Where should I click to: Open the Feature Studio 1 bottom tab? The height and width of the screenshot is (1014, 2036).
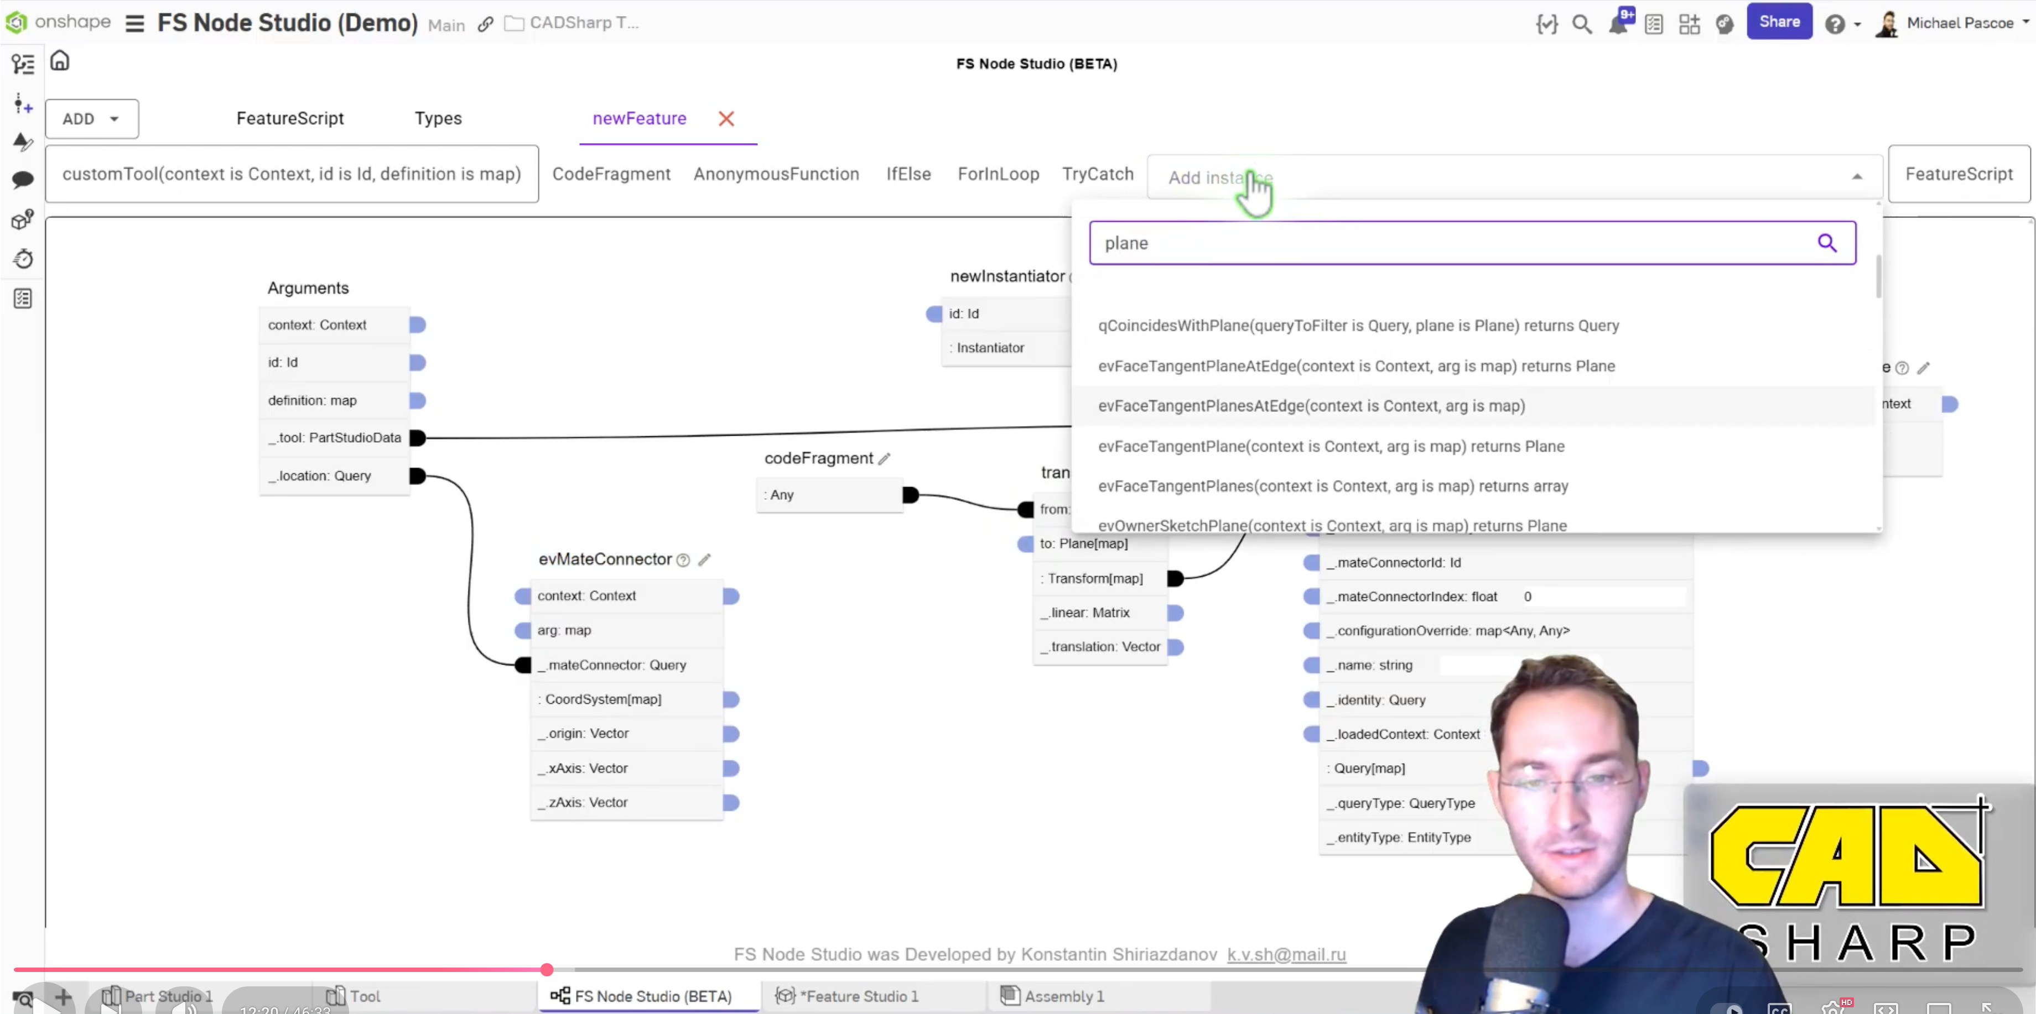tap(847, 997)
